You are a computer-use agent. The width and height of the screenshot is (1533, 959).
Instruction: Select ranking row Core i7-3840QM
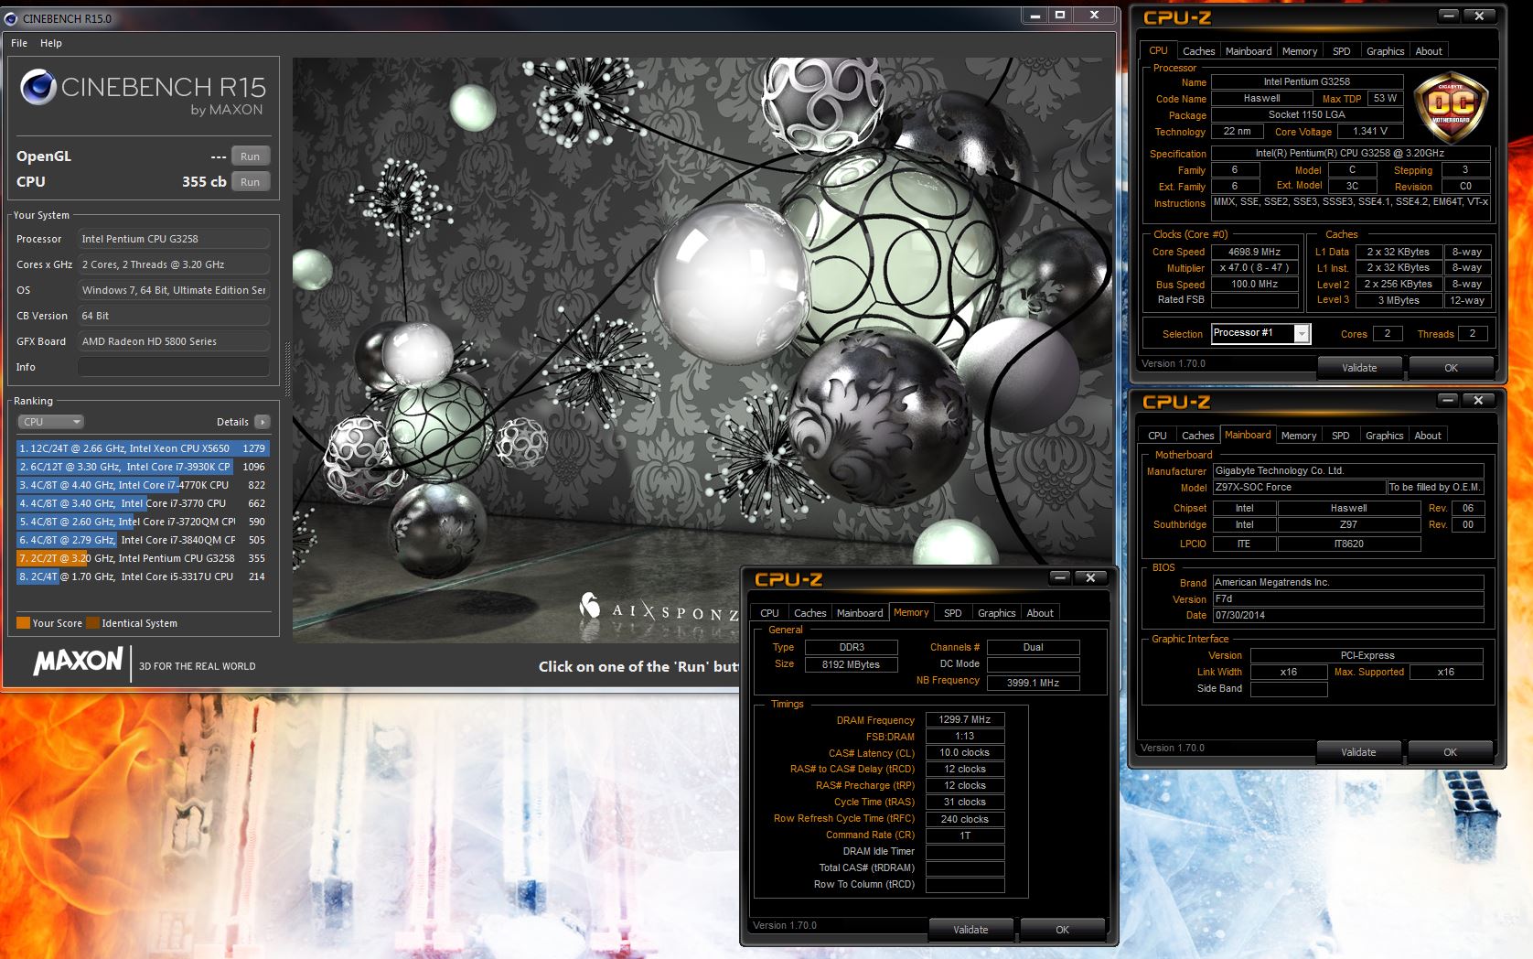click(142, 540)
